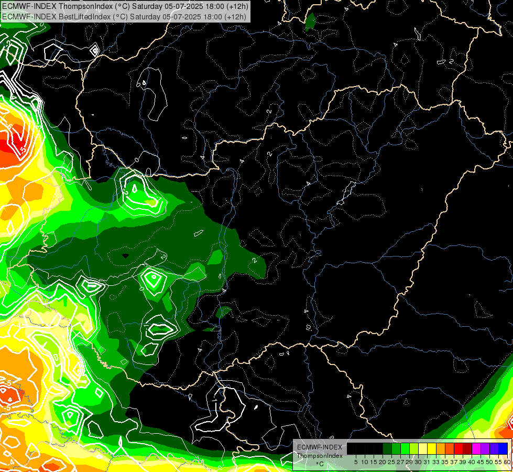Choose the orange 33–35 legend swatch
This screenshot has height=472, width=513.
(x=441, y=448)
